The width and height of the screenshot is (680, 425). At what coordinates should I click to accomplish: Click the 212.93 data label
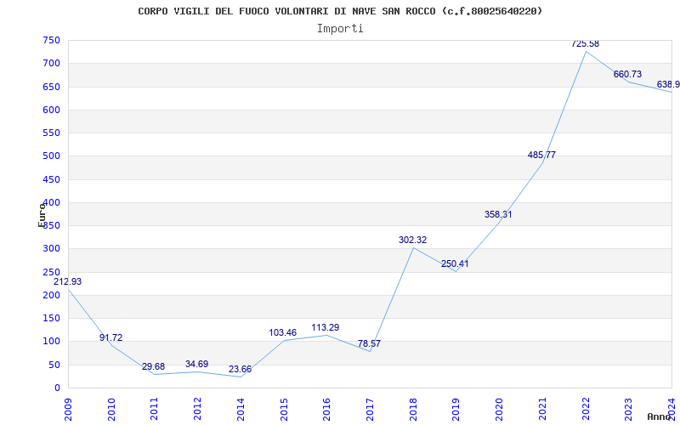coord(68,281)
